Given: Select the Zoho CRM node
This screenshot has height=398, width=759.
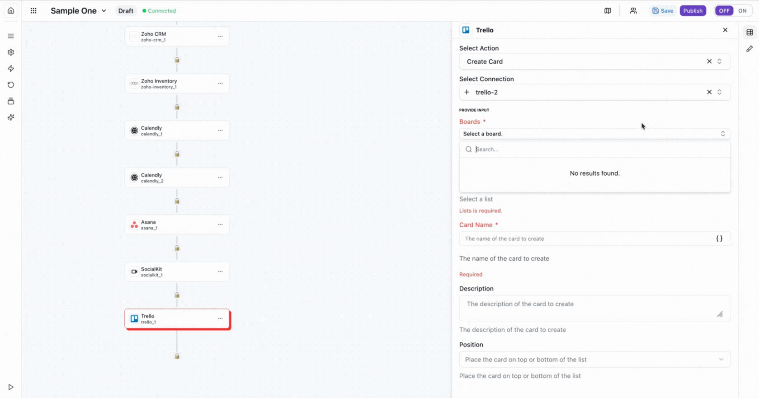Looking at the screenshot, I should pyautogui.click(x=177, y=37).
